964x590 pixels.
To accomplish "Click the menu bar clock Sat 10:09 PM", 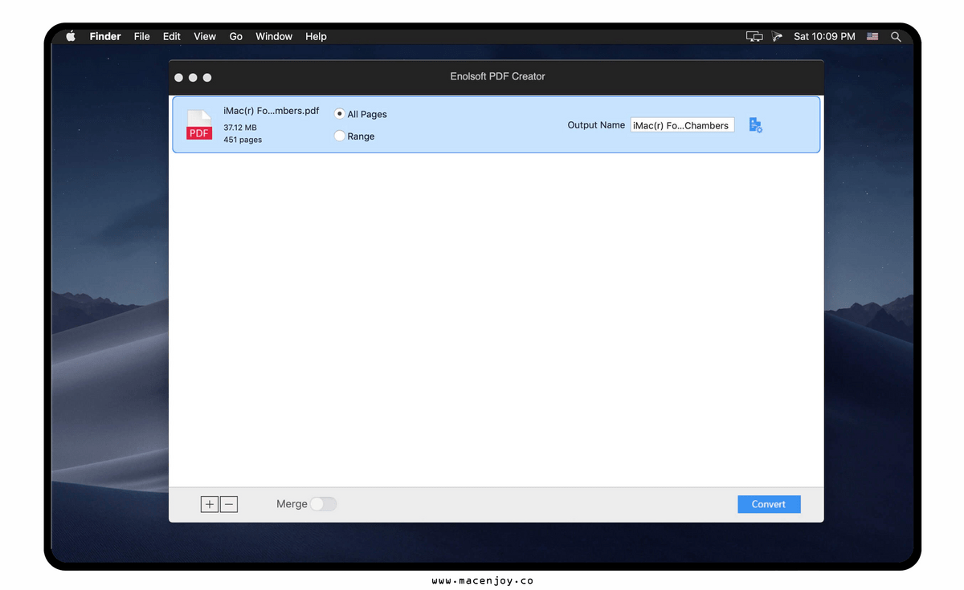I will point(824,36).
